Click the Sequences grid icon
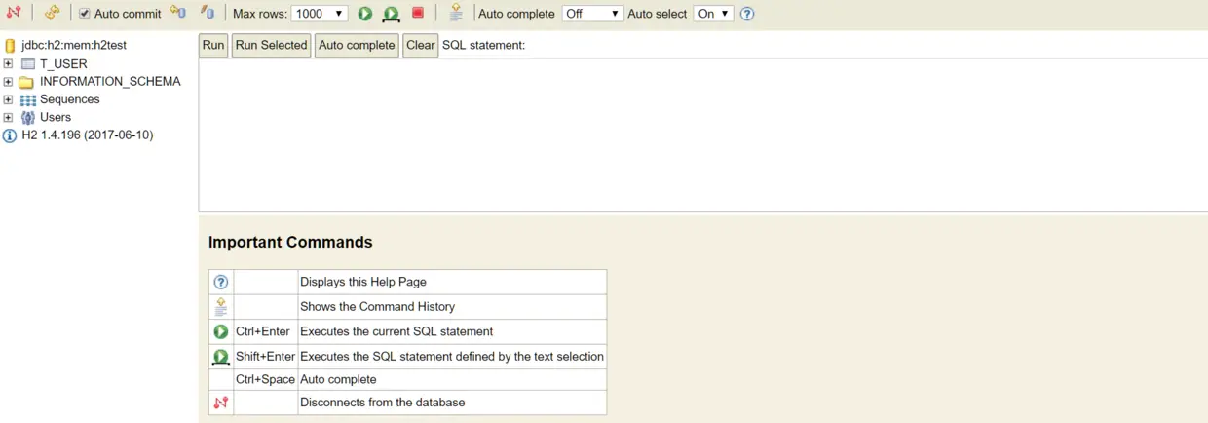The width and height of the screenshot is (1208, 423). pos(27,100)
